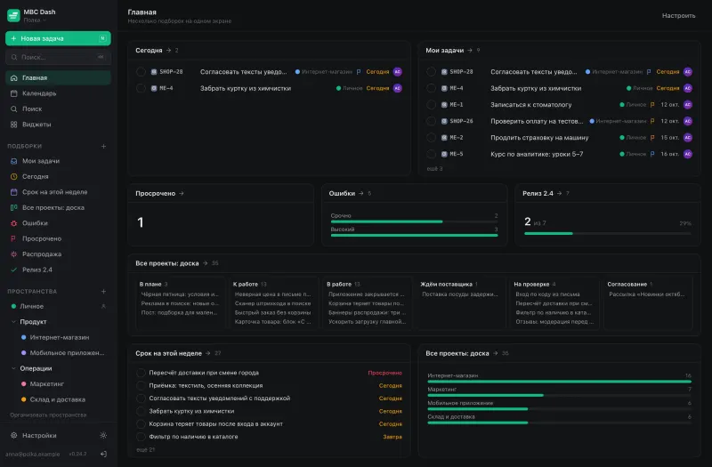
Task: Click the log out icon at bottom
Action: coord(103,454)
